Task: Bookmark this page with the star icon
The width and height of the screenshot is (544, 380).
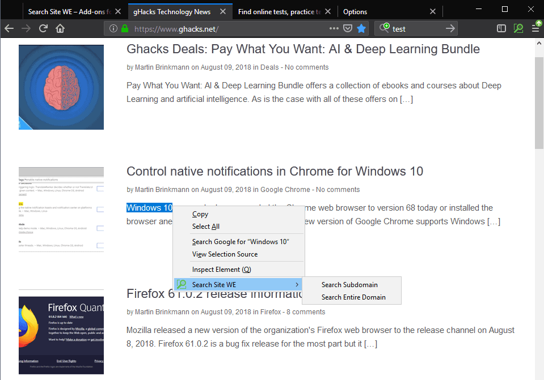Action: point(361,28)
